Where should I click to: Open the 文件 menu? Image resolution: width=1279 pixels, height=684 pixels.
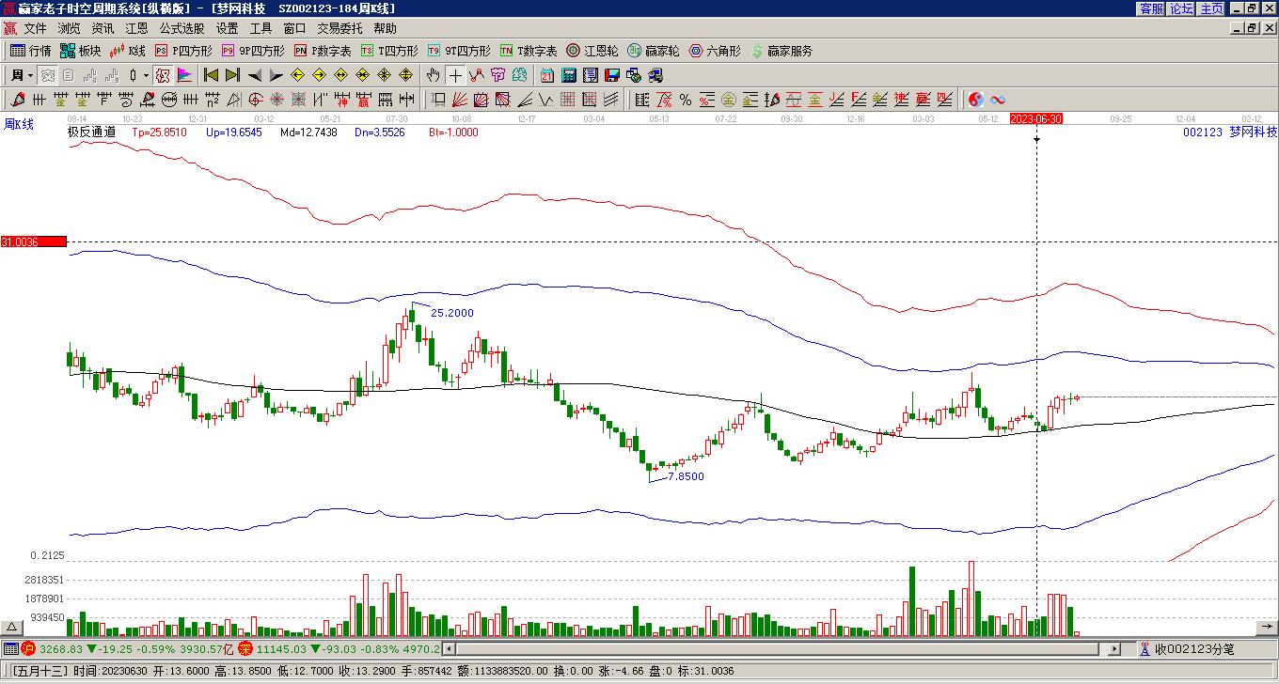pyautogui.click(x=35, y=29)
